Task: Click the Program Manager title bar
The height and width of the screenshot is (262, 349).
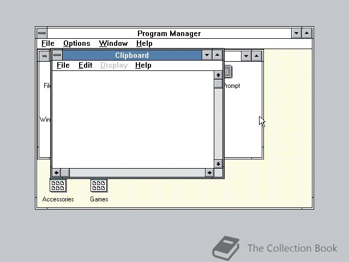Action: pyautogui.click(x=169, y=33)
